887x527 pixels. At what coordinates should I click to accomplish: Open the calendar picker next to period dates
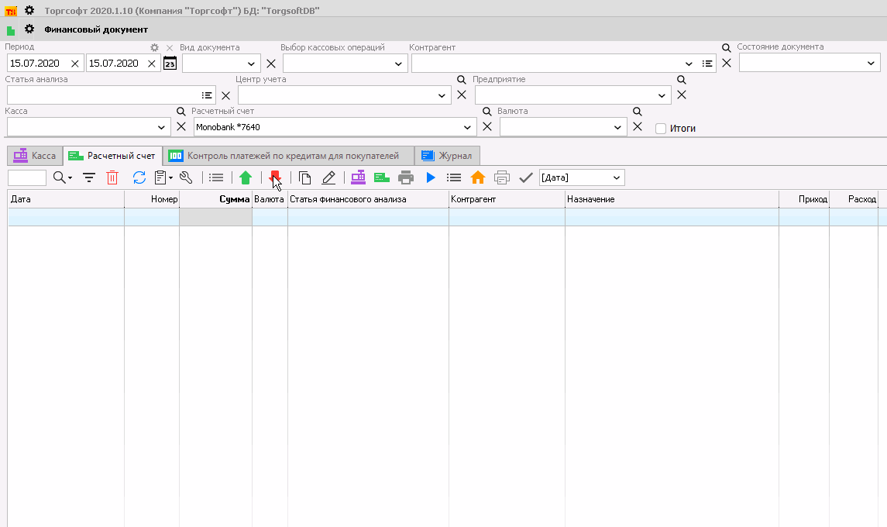tap(170, 64)
